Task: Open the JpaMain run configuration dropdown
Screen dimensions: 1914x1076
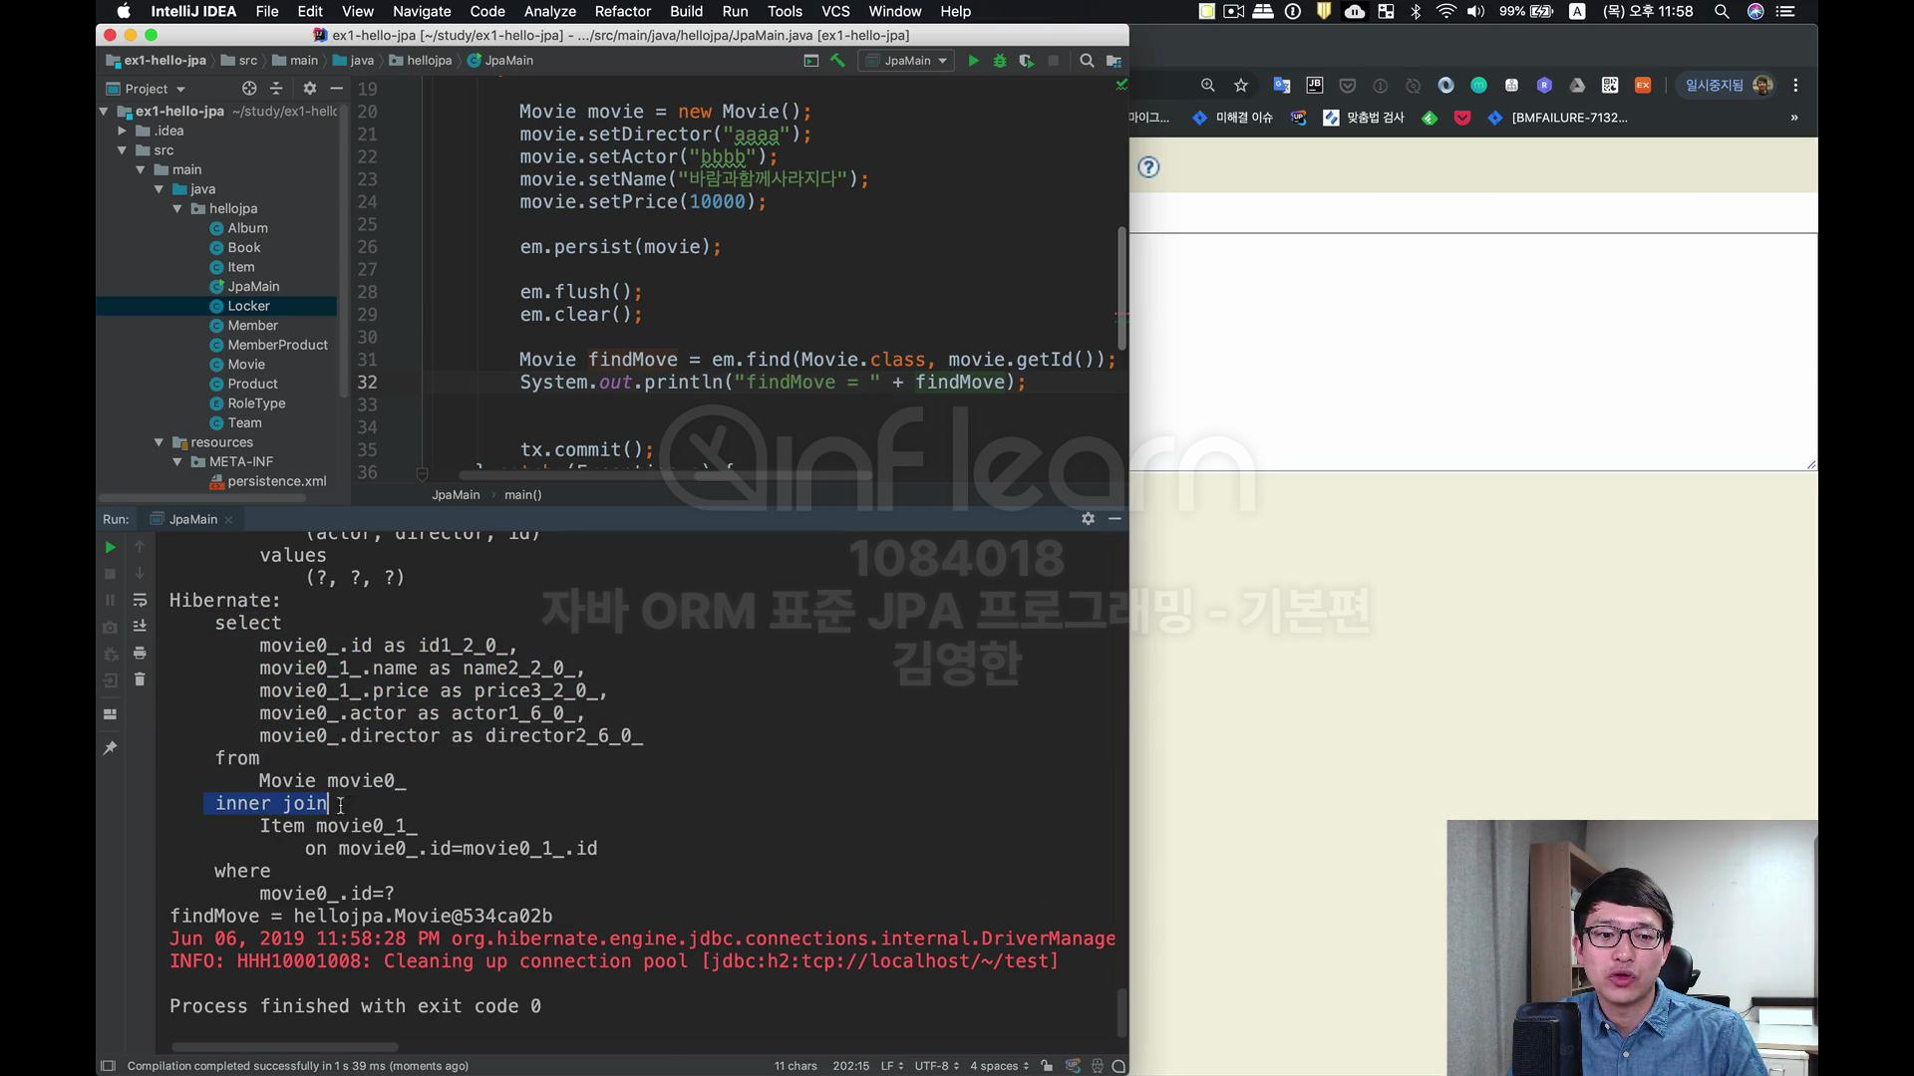Action: pos(909,61)
